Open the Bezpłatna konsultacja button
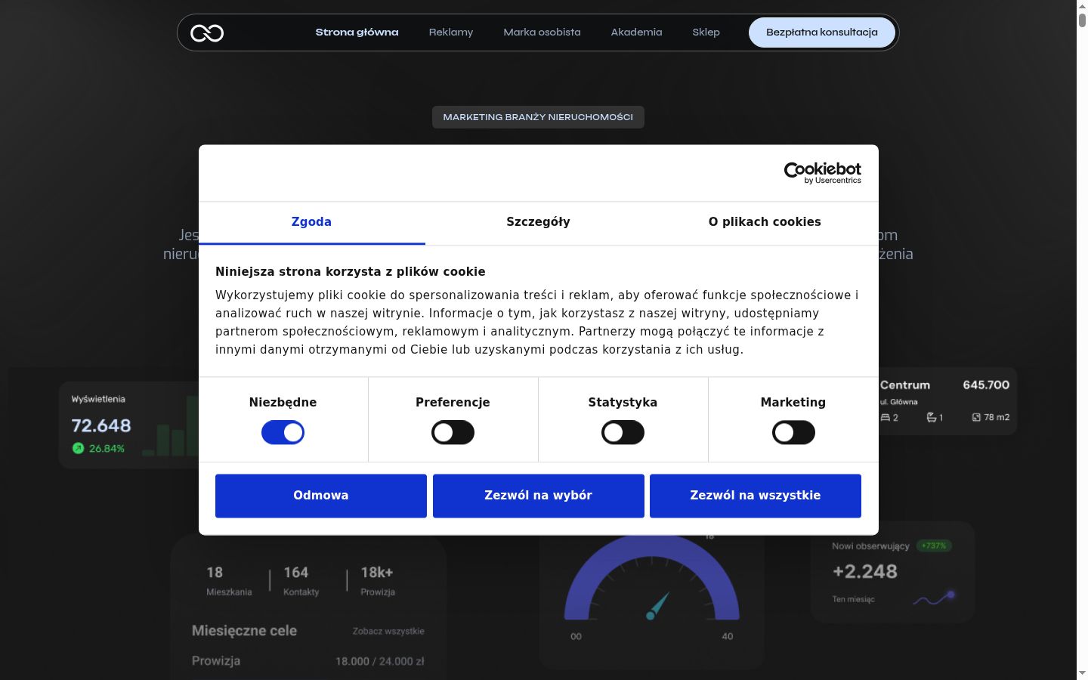 [822, 32]
